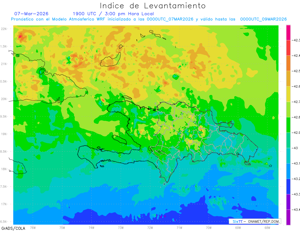Click the '-42.8' color bar label
Image resolution: width=300 pixels, height=231 pixels.
coord(296,117)
